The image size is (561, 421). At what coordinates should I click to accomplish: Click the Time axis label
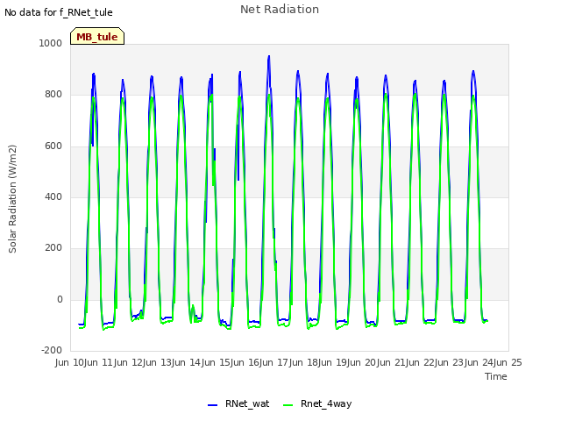(496, 376)
